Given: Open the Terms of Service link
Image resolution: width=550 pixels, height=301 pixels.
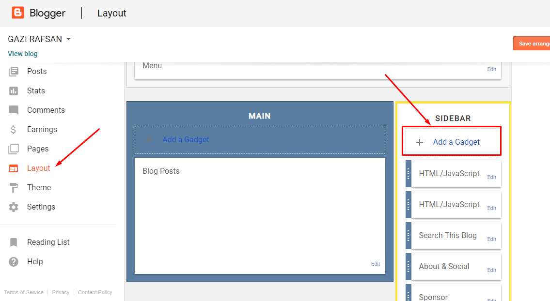Looking at the screenshot, I should 24,293.
